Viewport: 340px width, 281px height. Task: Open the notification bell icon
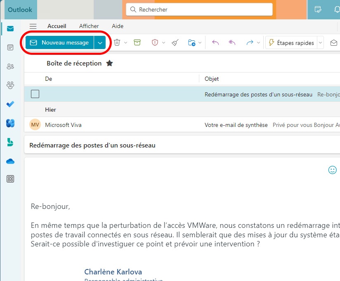337,9
